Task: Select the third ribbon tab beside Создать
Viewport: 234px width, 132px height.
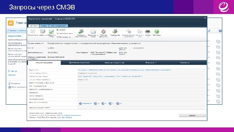Action: click(58, 26)
